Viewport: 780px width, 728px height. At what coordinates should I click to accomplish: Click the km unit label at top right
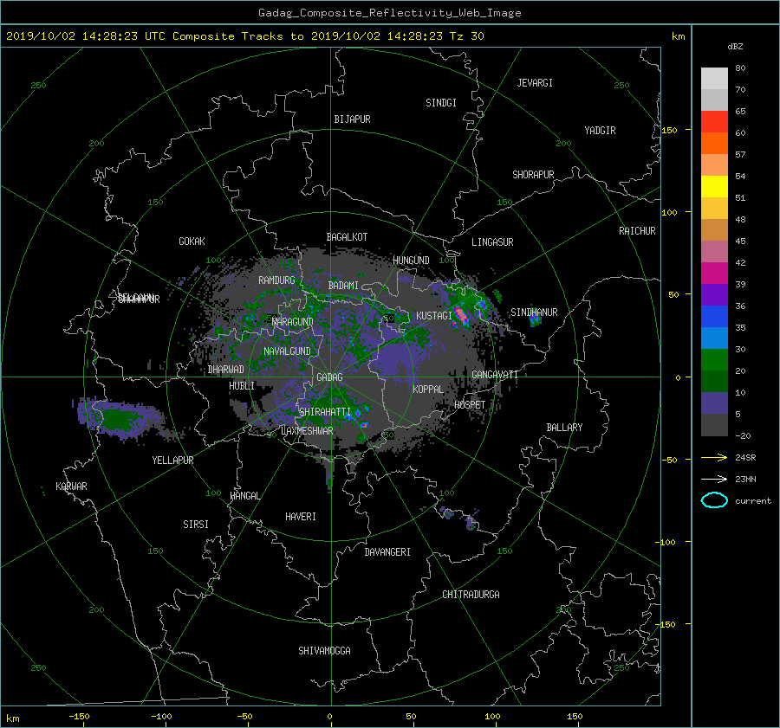tap(678, 36)
